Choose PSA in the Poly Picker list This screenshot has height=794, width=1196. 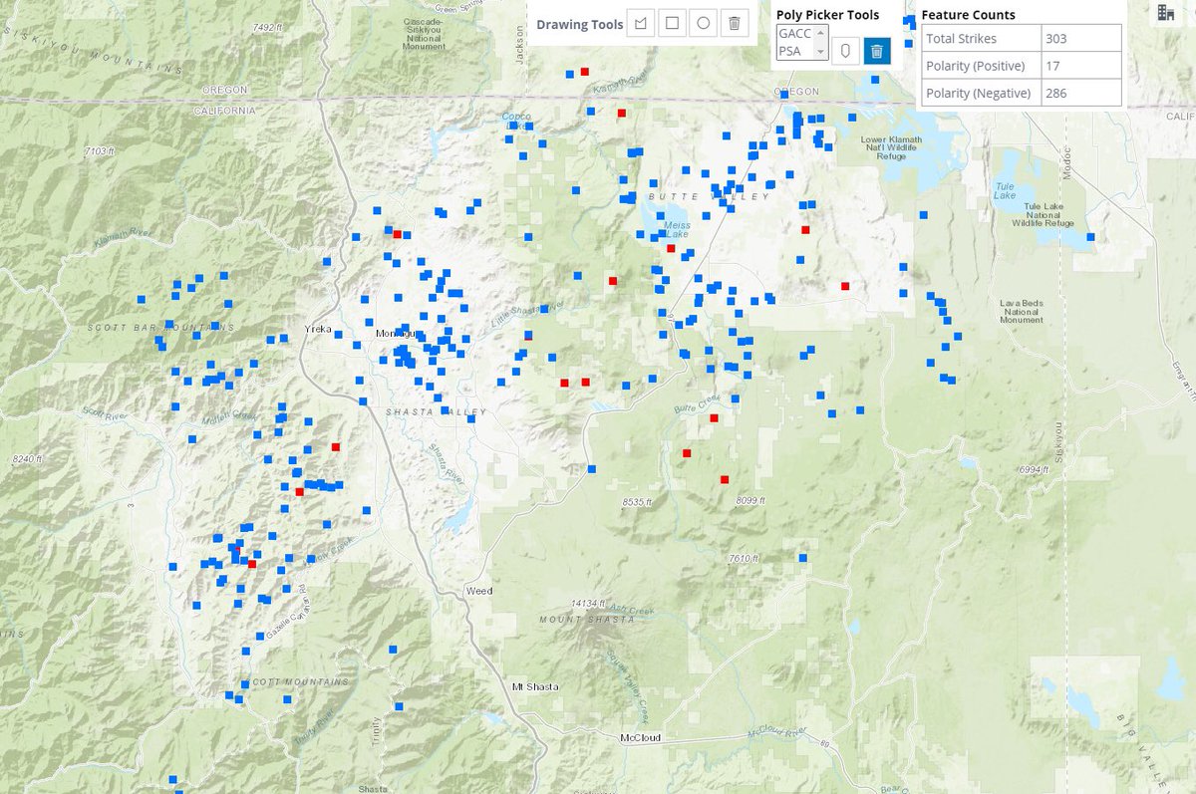click(x=790, y=50)
